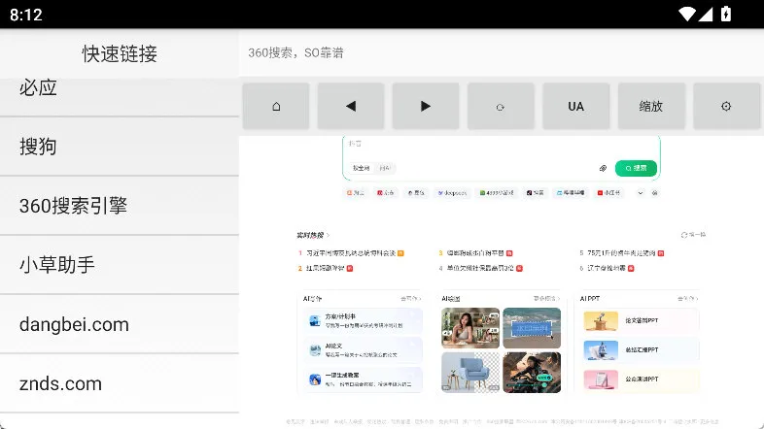Open the 360搜索引擎 quick link
Screen dimensions: 764x429
tap(120, 206)
